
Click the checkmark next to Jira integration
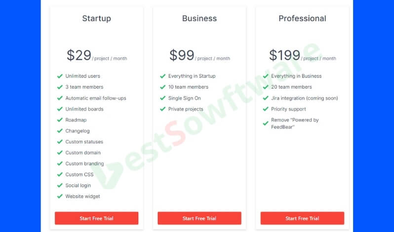[x=265, y=99]
